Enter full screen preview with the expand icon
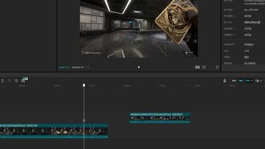 coord(217,67)
